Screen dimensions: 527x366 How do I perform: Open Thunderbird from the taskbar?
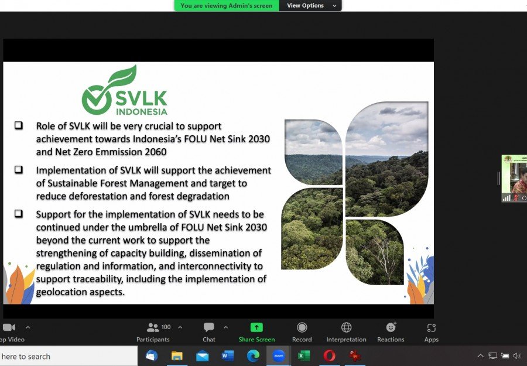click(152, 355)
